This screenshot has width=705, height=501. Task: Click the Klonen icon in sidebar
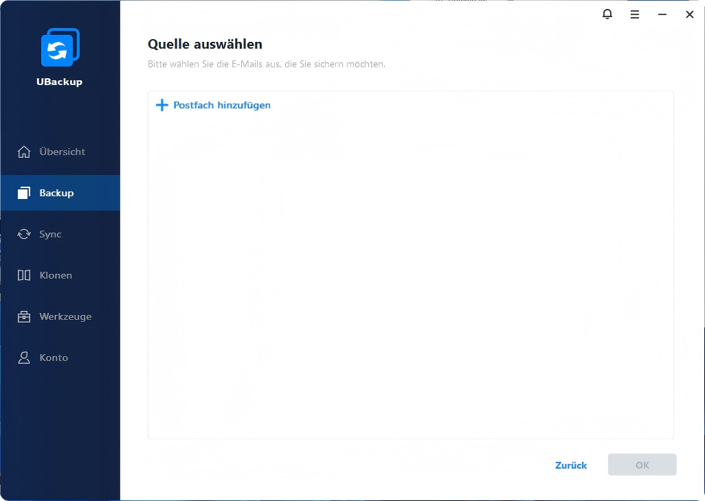[24, 275]
